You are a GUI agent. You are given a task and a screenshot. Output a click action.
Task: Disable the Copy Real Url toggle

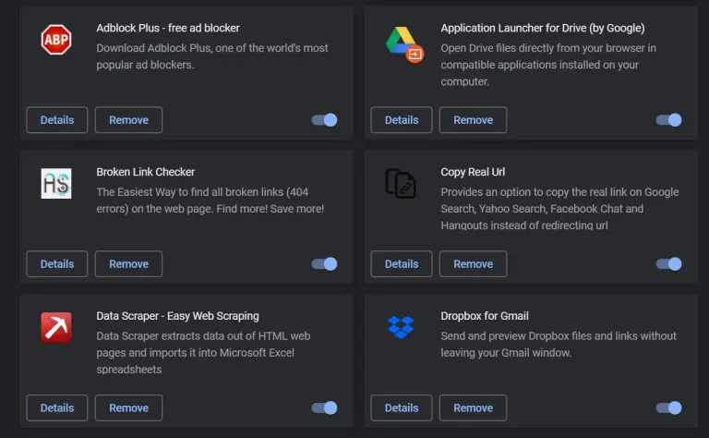pos(668,263)
